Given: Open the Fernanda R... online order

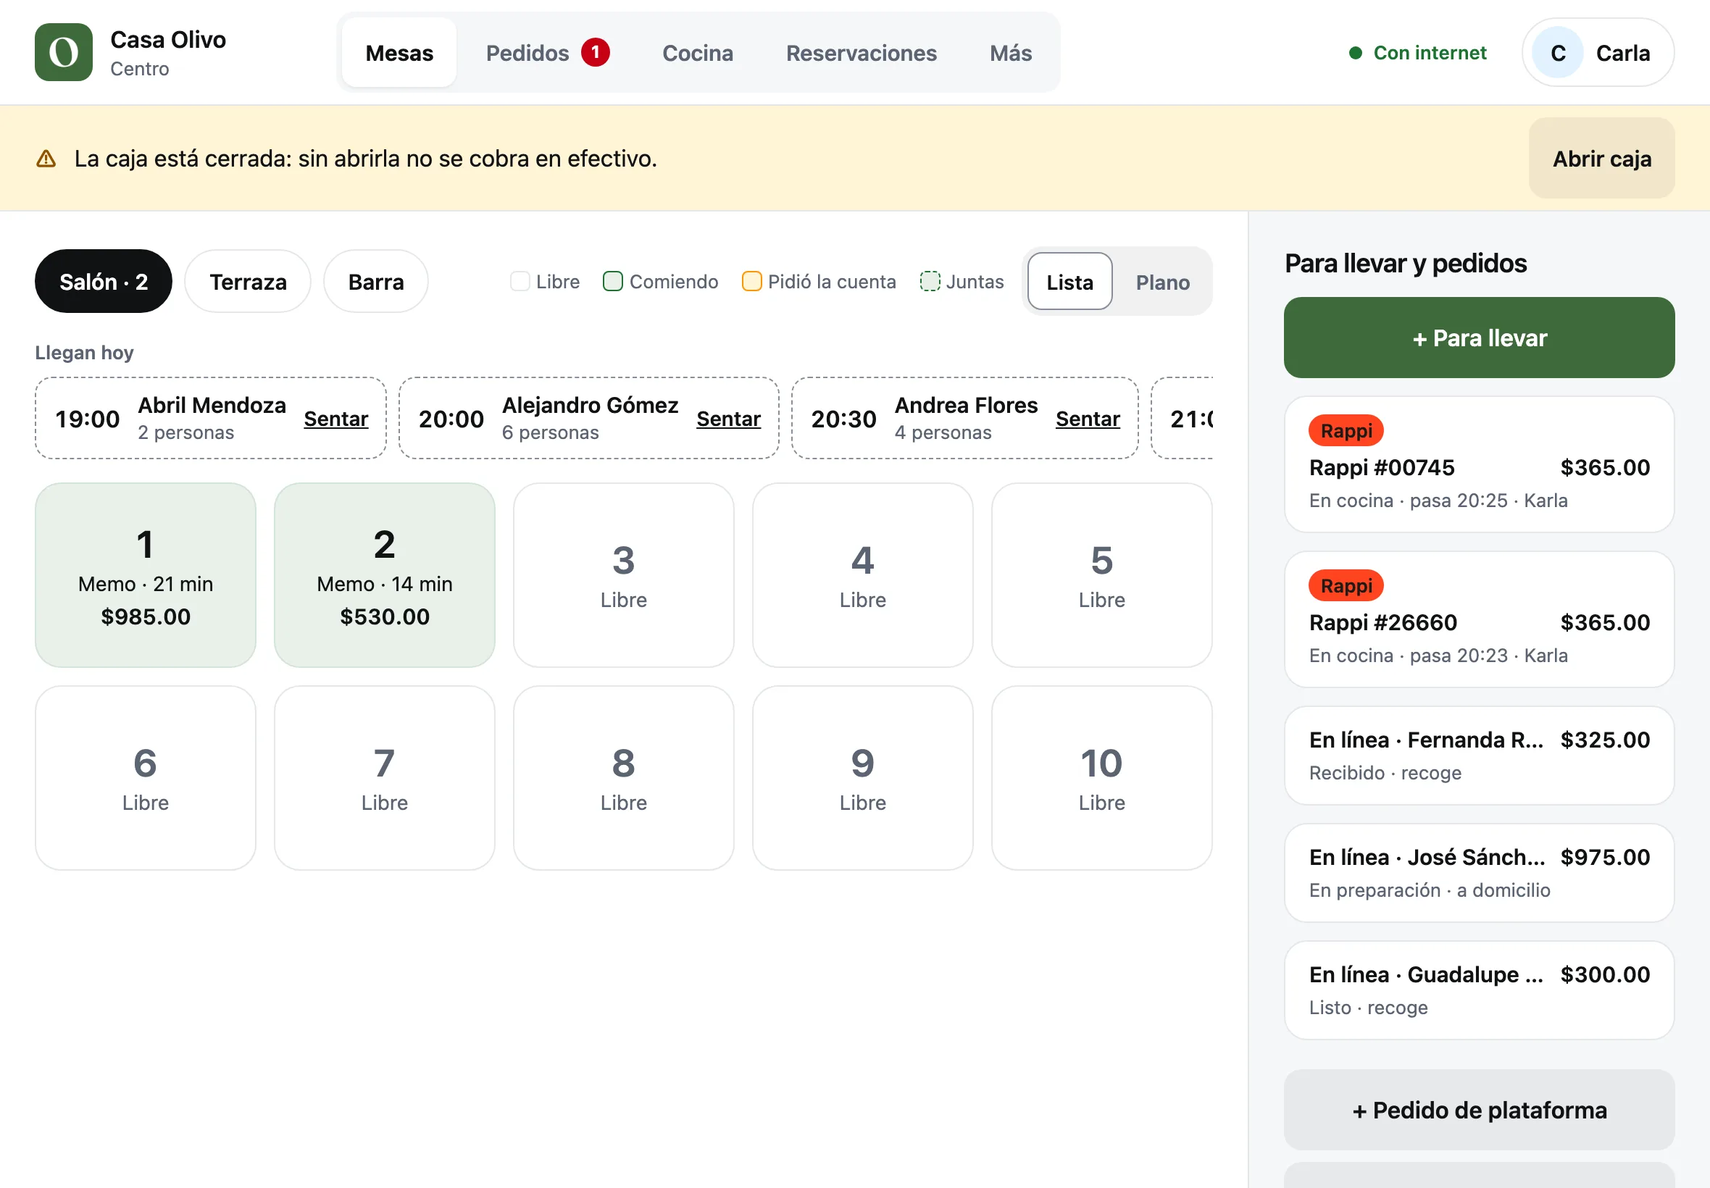Looking at the screenshot, I should pos(1478,756).
